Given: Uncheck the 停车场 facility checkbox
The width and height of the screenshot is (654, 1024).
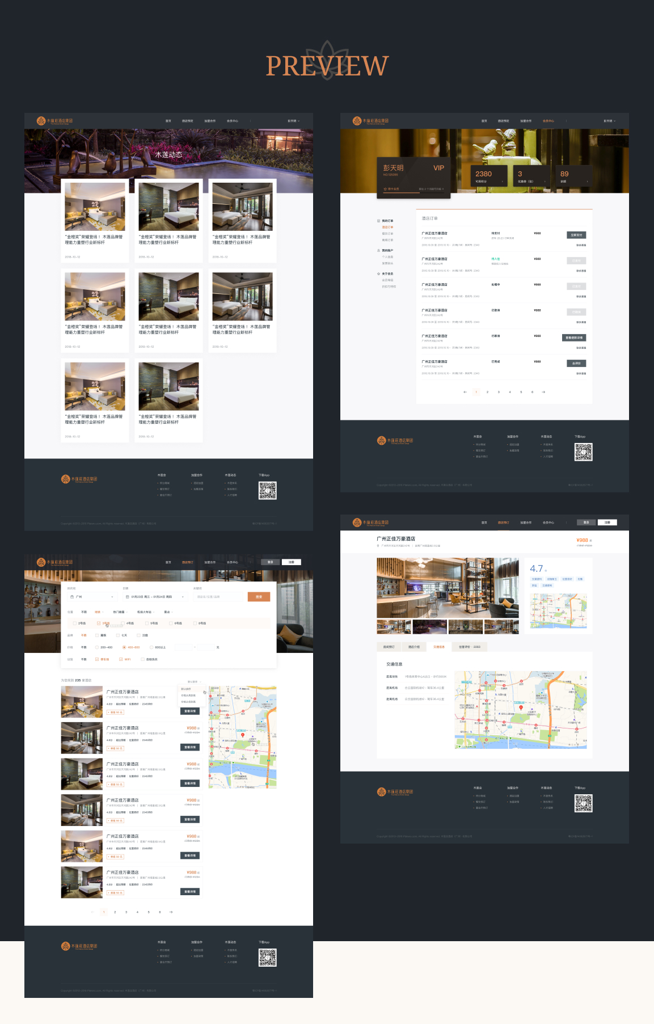Looking at the screenshot, I should pos(97,659).
